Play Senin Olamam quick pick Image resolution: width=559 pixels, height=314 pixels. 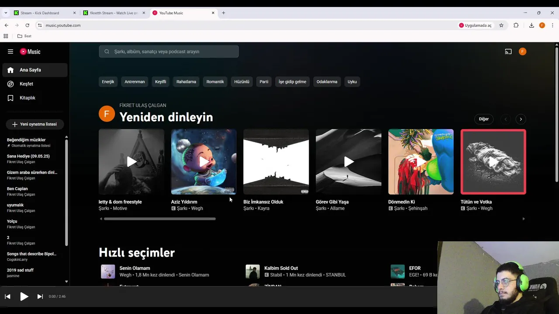coord(108,272)
